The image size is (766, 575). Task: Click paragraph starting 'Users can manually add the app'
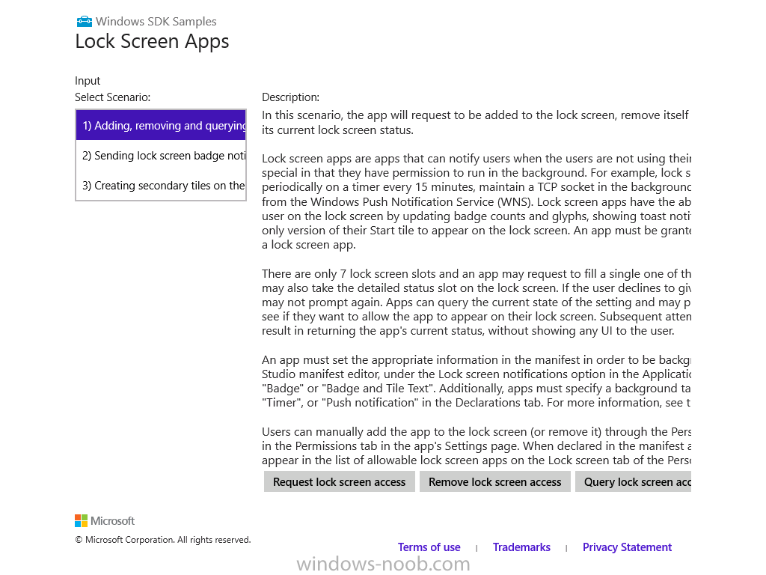[x=477, y=446]
